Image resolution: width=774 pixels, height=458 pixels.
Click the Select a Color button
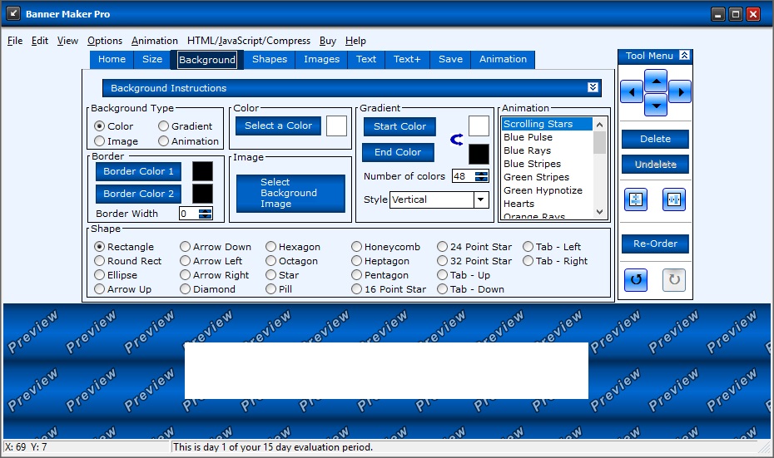point(279,126)
